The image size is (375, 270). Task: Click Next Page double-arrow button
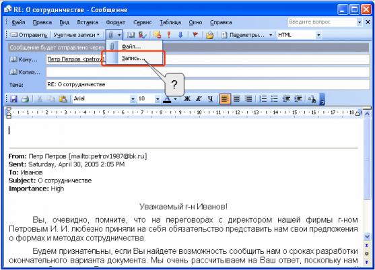pyautogui.click(x=367, y=262)
